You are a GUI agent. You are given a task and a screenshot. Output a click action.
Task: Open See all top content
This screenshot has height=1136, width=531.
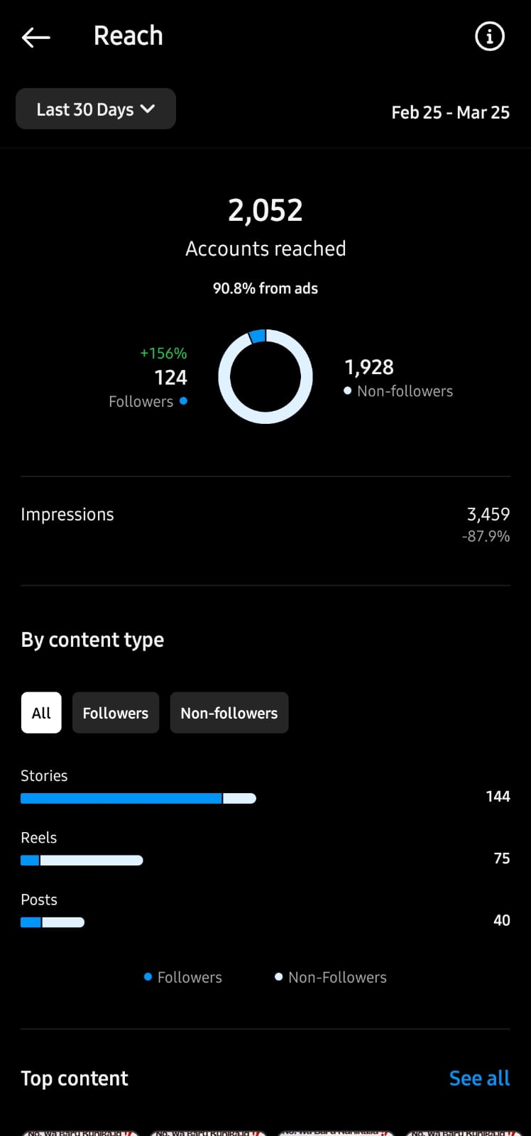point(479,1078)
